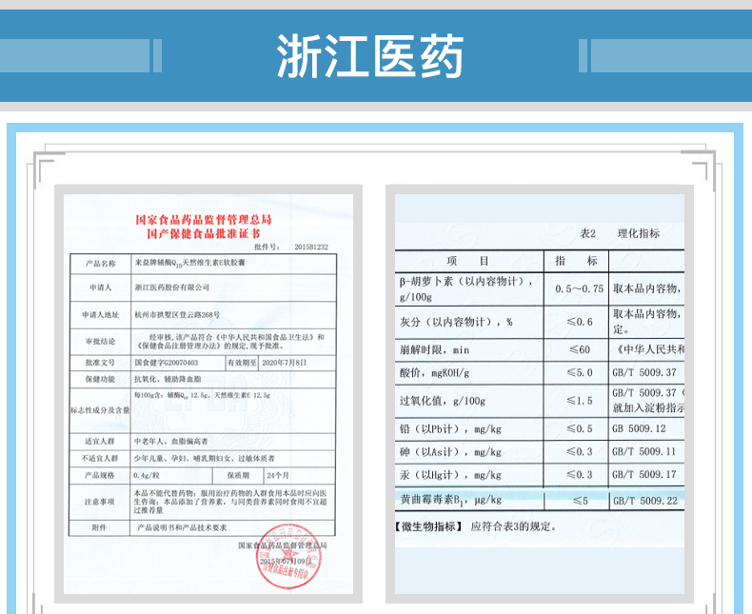Select the β-胡萝卜素 row label
Image resolution: width=752 pixels, height=614 pixels.
point(465,288)
